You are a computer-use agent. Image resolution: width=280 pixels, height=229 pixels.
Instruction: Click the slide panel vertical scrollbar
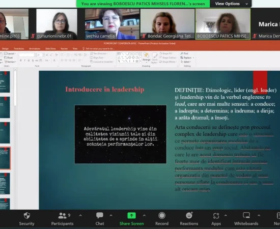(15, 88)
